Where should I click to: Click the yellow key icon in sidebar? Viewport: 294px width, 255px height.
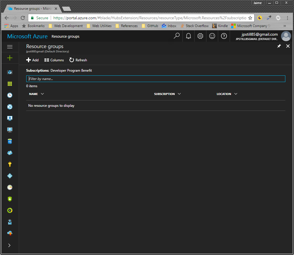coord(10,164)
